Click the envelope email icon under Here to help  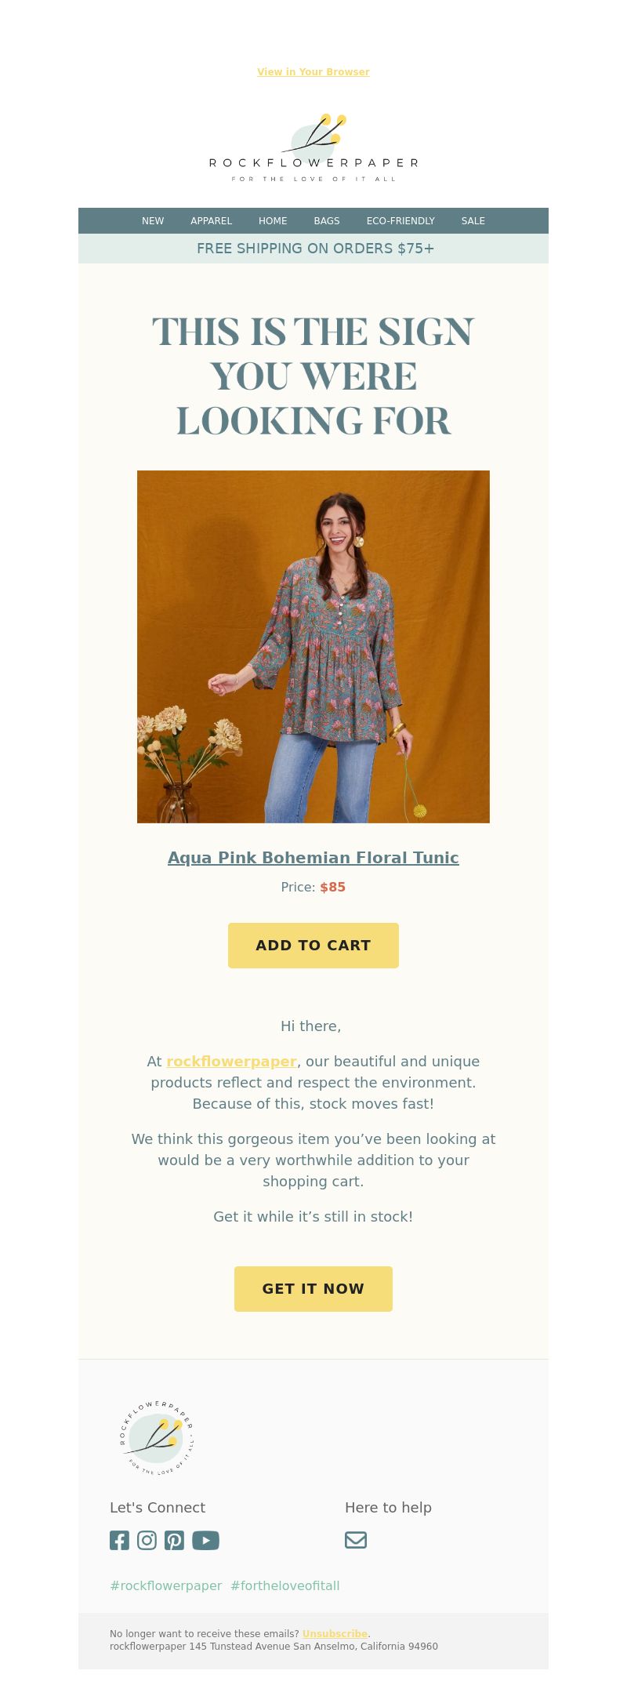tap(356, 1540)
